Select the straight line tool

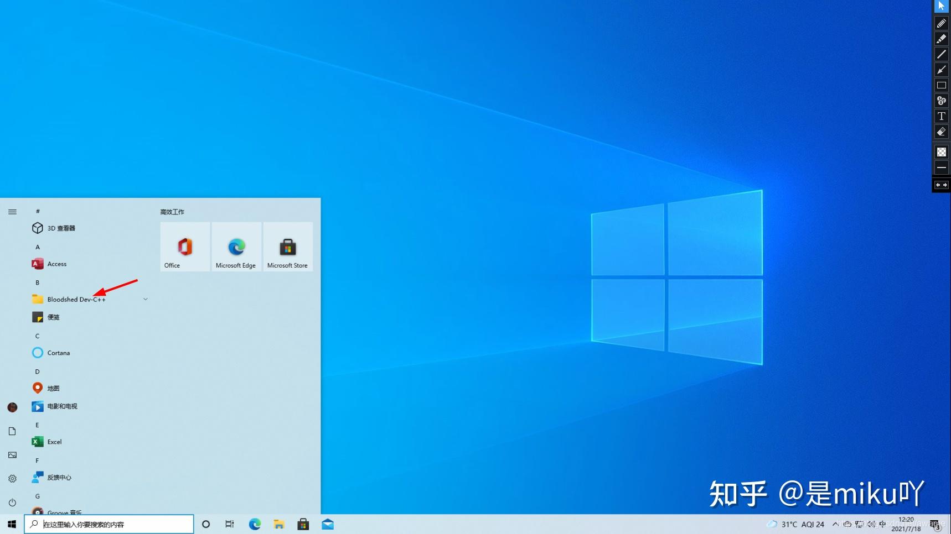tap(942, 54)
